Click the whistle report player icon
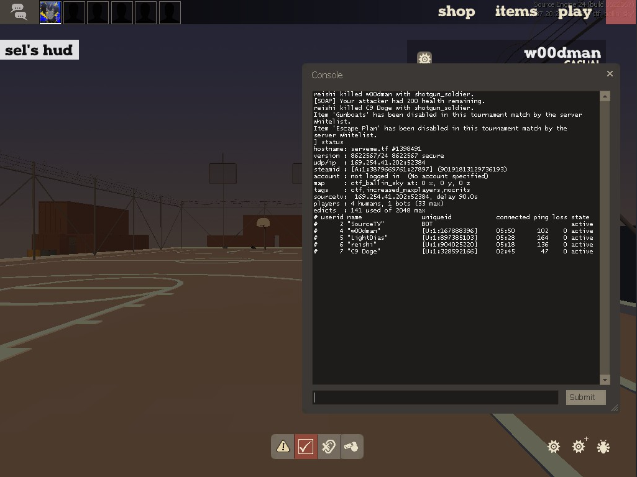Viewport: 637px width, 477px height. click(x=351, y=447)
